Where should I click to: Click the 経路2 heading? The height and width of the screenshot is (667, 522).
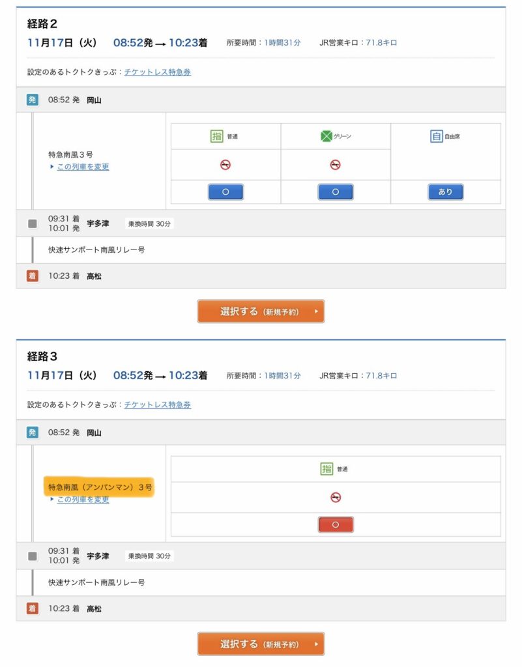(x=42, y=24)
